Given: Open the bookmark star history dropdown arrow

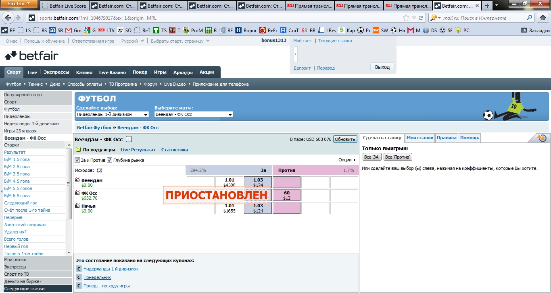Looking at the screenshot, I should [413, 18].
